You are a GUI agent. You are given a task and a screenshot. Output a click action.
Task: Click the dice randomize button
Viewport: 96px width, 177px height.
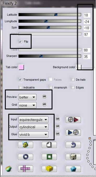[73, 157]
